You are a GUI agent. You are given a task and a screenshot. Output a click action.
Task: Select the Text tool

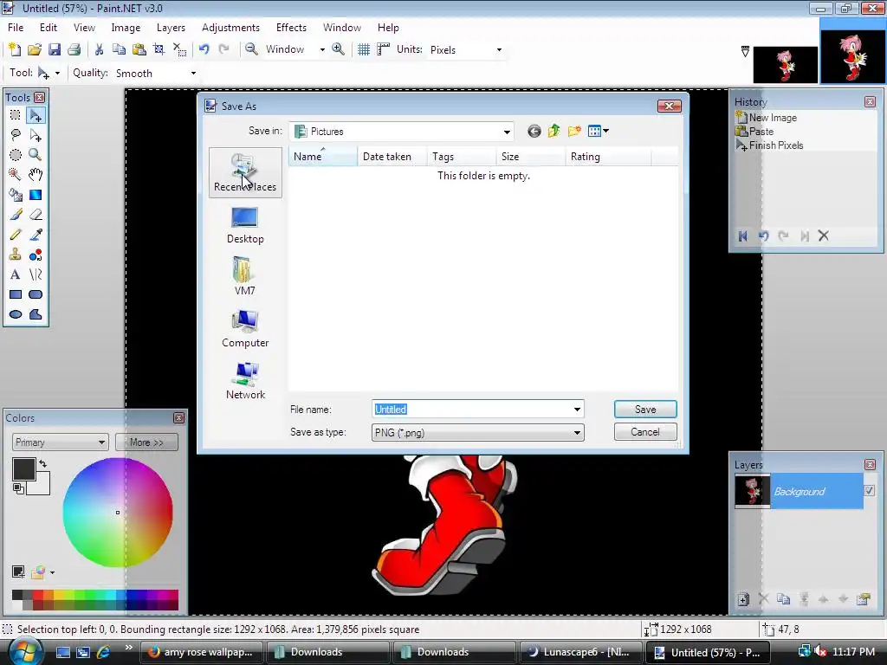[x=16, y=274]
